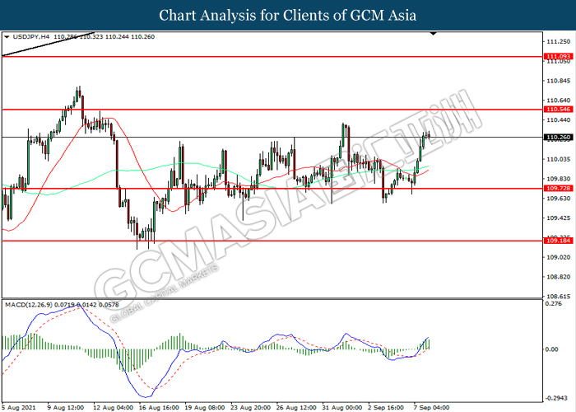This screenshot has height=412, width=576.
Task: Select the 111.093 resistance price label
Action: [559, 56]
